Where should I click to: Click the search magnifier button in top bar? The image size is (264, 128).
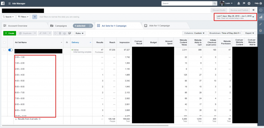[x=215, y=3]
